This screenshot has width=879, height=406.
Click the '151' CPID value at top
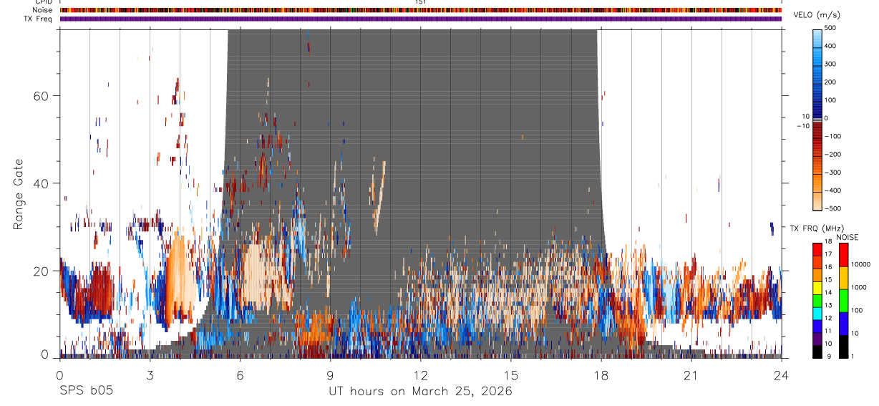click(x=421, y=2)
